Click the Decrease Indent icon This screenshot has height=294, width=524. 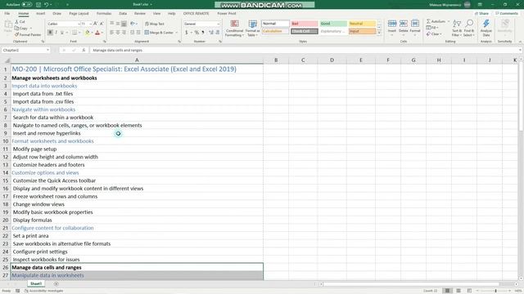pos(133,33)
